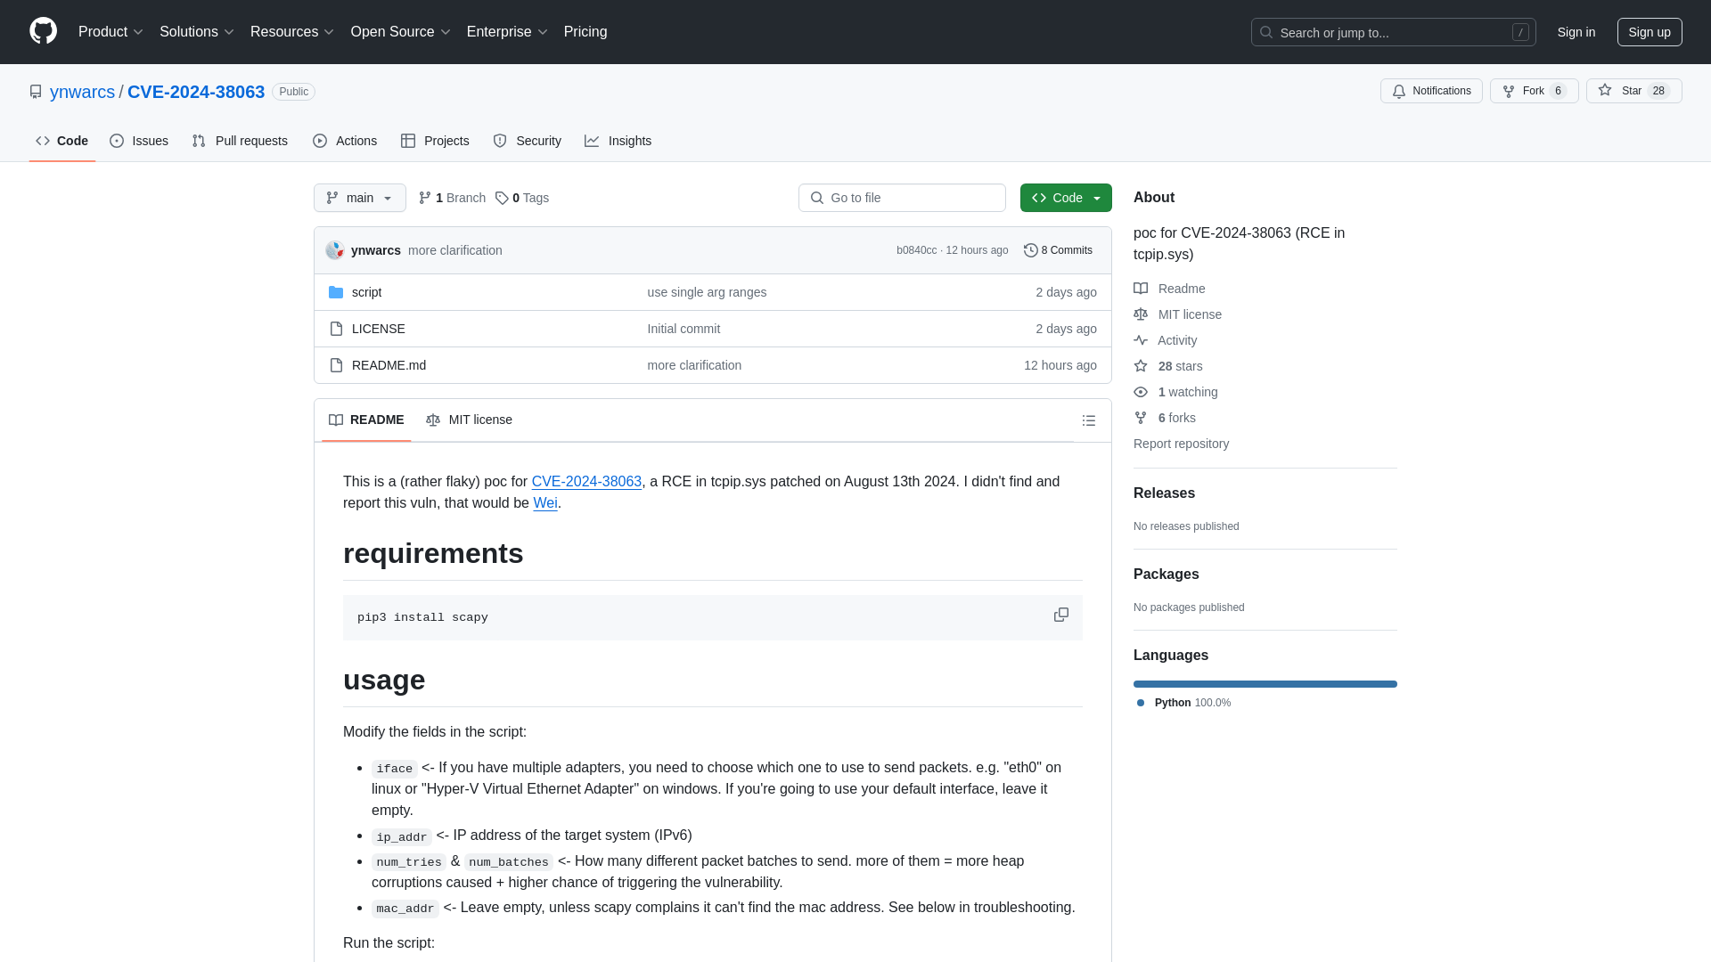Click 'Initial commit' commit message
The height and width of the screenshot is (962, 1711).
684,329
